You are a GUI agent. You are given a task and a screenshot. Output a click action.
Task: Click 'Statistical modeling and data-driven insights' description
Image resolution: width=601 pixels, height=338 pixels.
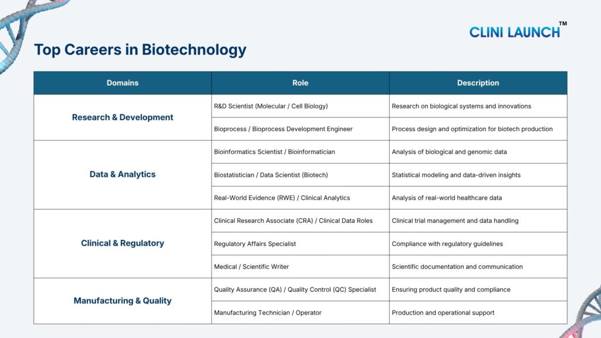pos(456,175)
